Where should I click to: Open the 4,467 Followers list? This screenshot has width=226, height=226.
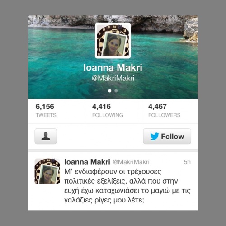(169, 111)
